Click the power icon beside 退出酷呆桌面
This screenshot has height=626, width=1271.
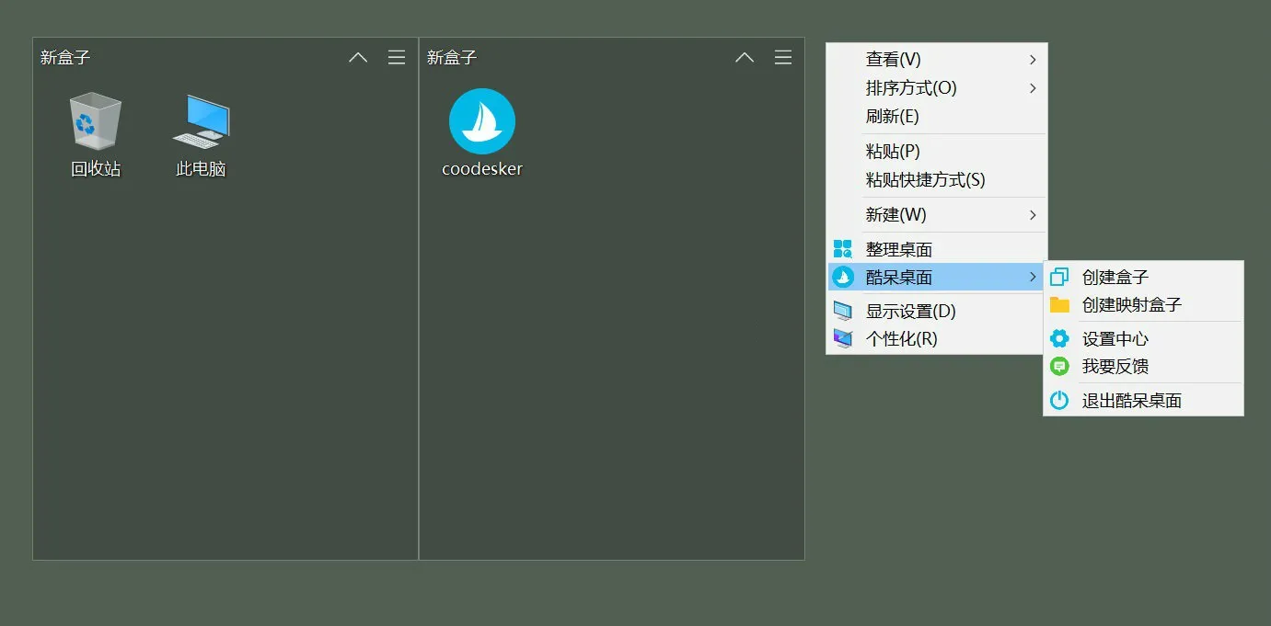1059,400
